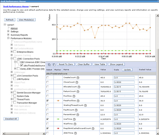
Task: Click left arrow of tree horizontal scrollbar
Action: (3, 134)
